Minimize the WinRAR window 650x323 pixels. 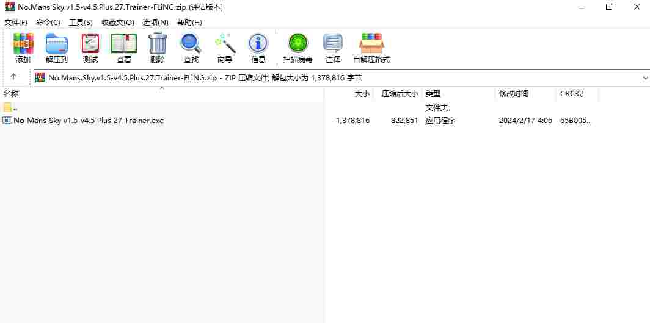pos(581,7)
